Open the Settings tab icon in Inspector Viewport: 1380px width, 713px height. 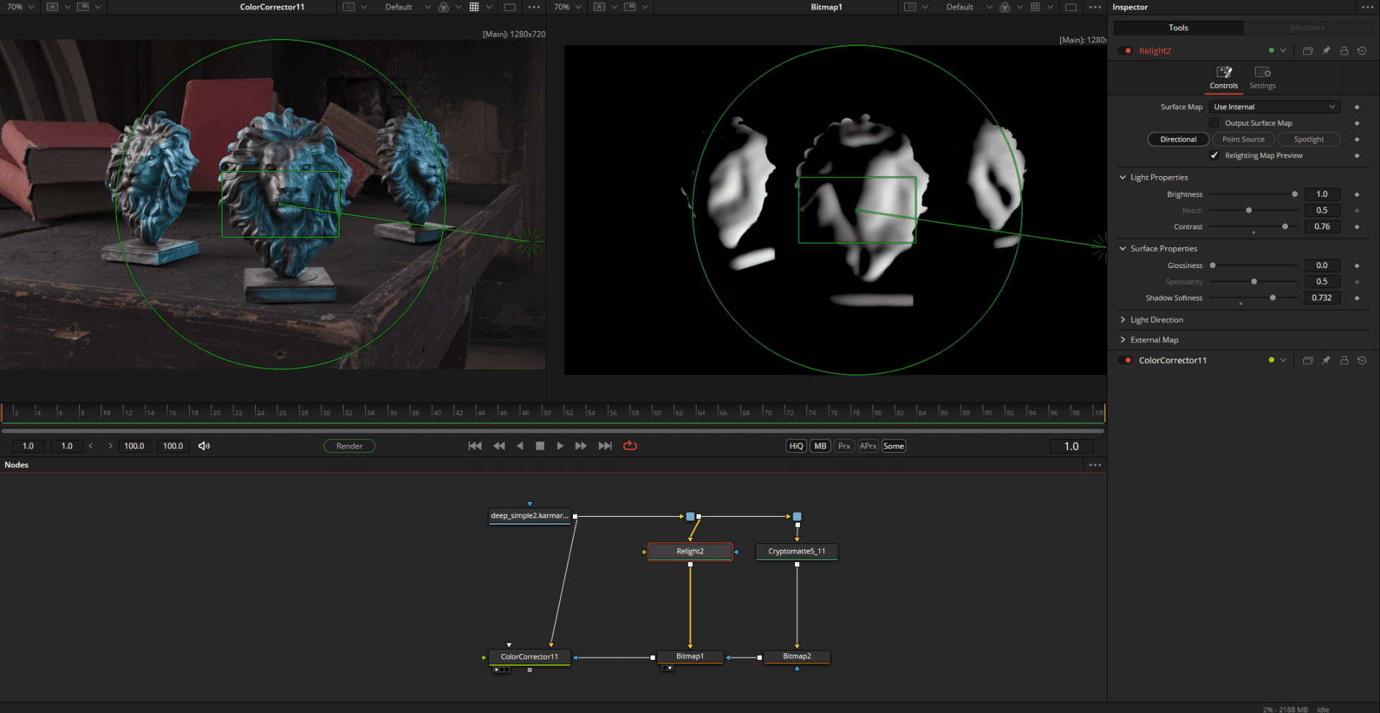coord(1262,73)
